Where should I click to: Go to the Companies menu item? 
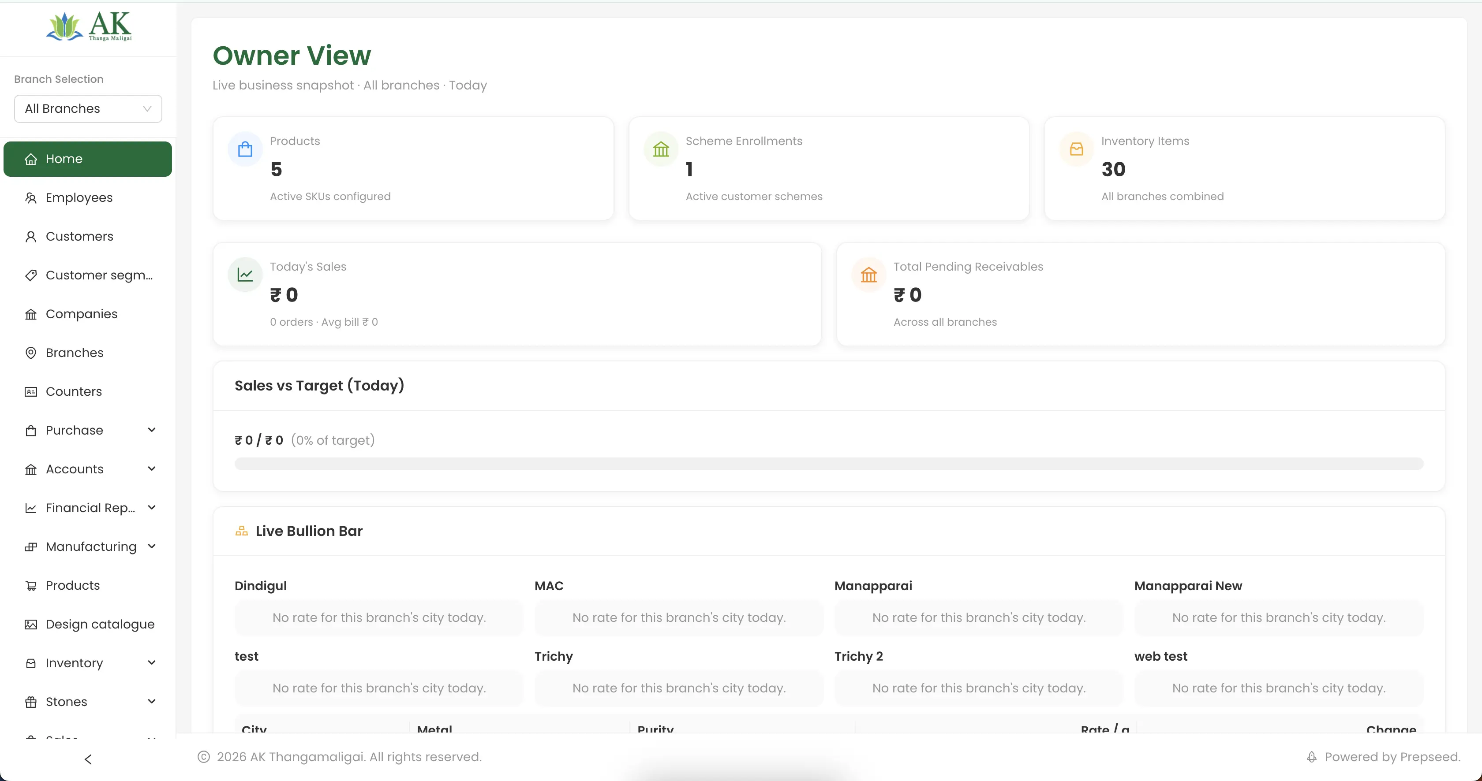87,314
